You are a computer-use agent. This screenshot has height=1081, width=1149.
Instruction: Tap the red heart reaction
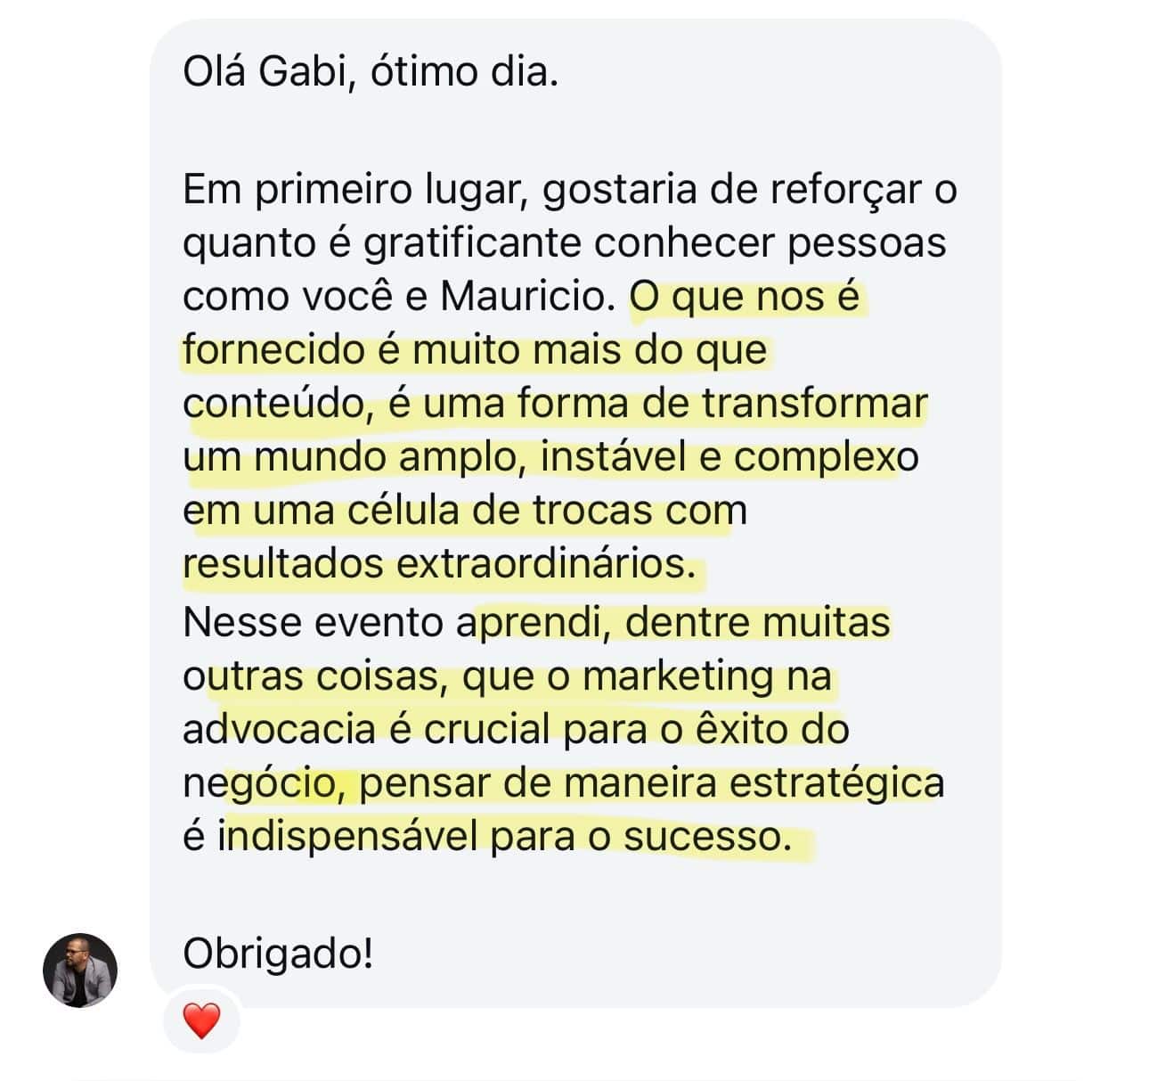click(201, 1020)
